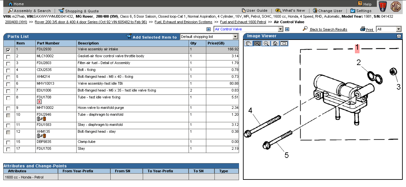Click the supersession icon under XHM135
The image size is (406, 187).
coord(41,136)
